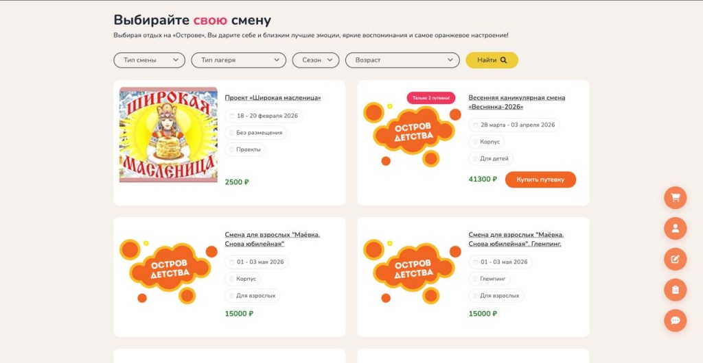The image size is (703, 363).
Task: Expand the Тип смены dropdown
Action: [x=149, y=60]
